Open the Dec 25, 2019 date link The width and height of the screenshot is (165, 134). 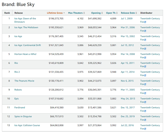click(x=128, y=116)
